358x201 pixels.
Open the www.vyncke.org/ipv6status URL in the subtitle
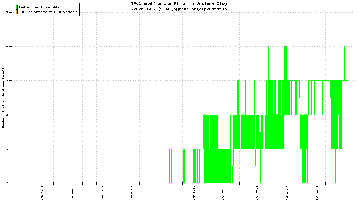click(195, 9)
